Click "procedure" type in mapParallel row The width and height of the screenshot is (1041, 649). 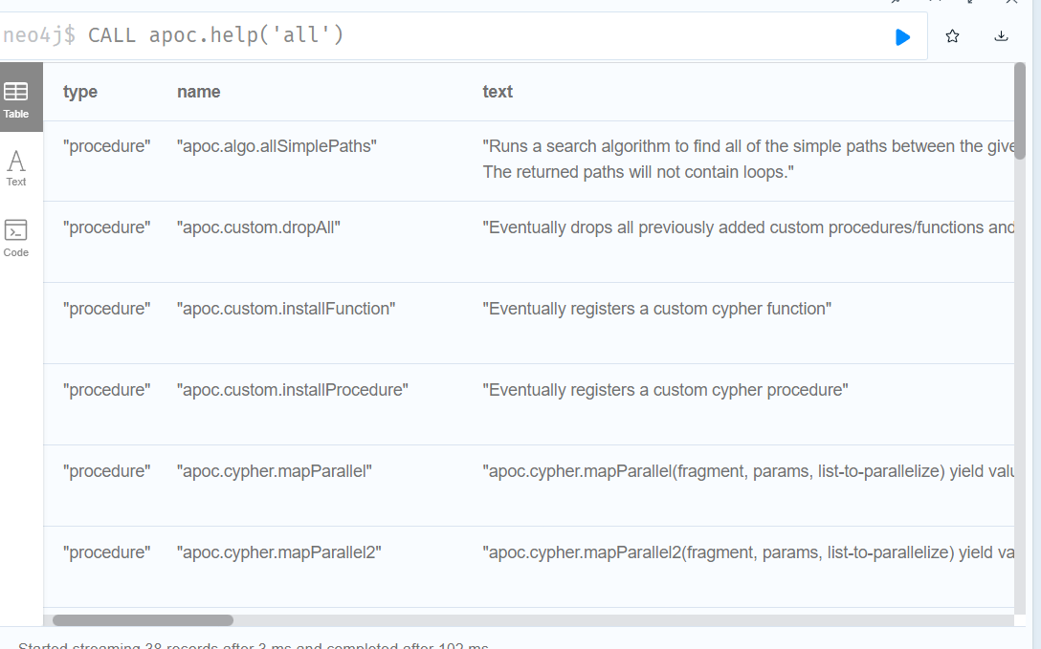106,471
